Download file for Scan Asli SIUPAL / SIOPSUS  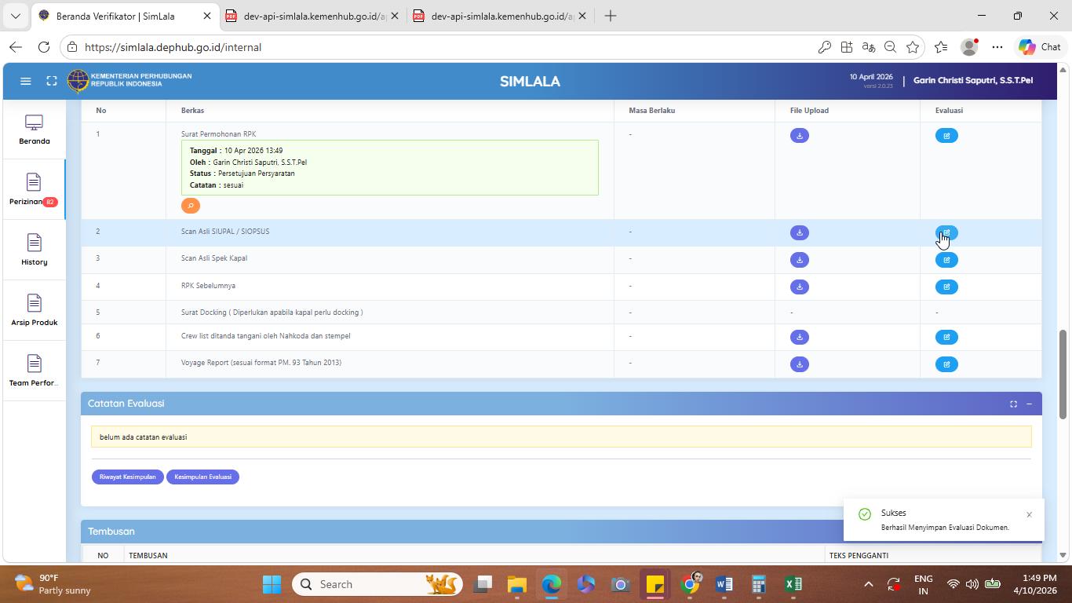(x=799, y=232)
